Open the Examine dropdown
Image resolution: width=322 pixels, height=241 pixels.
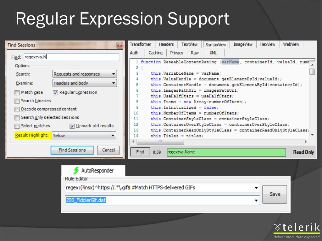[85, 83]
